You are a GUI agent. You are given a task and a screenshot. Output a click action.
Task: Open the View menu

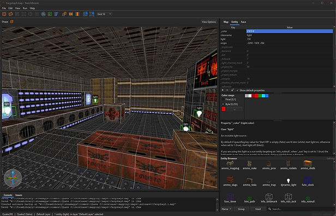17,8
